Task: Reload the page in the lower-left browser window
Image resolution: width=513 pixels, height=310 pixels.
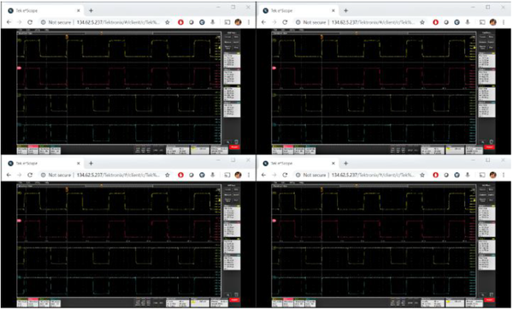Action: (30, 175)
